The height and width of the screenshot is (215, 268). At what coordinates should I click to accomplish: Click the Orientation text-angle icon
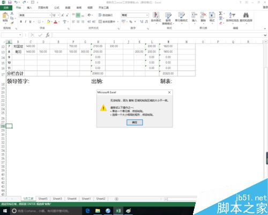pyautogui.click(x=89, y=15)
